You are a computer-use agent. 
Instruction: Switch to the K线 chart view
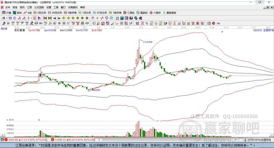pos(28,13)
